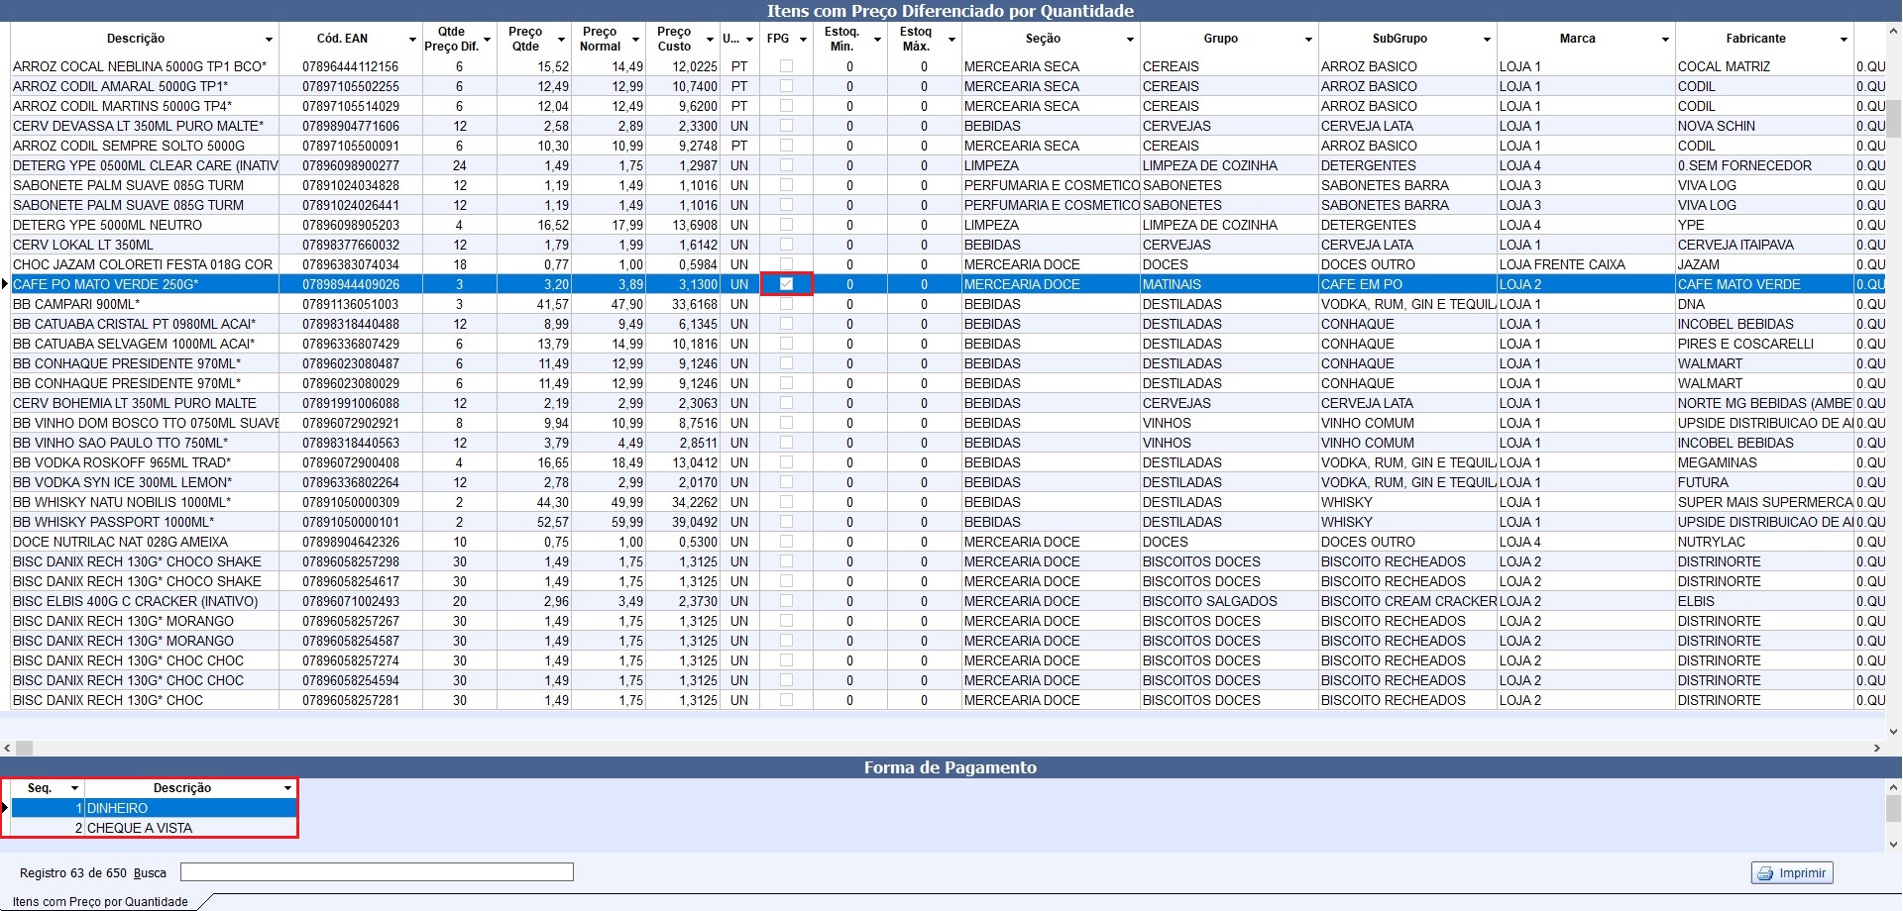1903x911 pixels.
Task: Click the Imprimir printer button
Action: 1792,872
